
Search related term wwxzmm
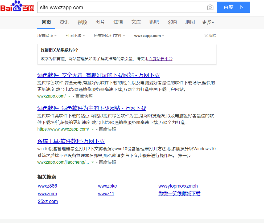(47, 194)
